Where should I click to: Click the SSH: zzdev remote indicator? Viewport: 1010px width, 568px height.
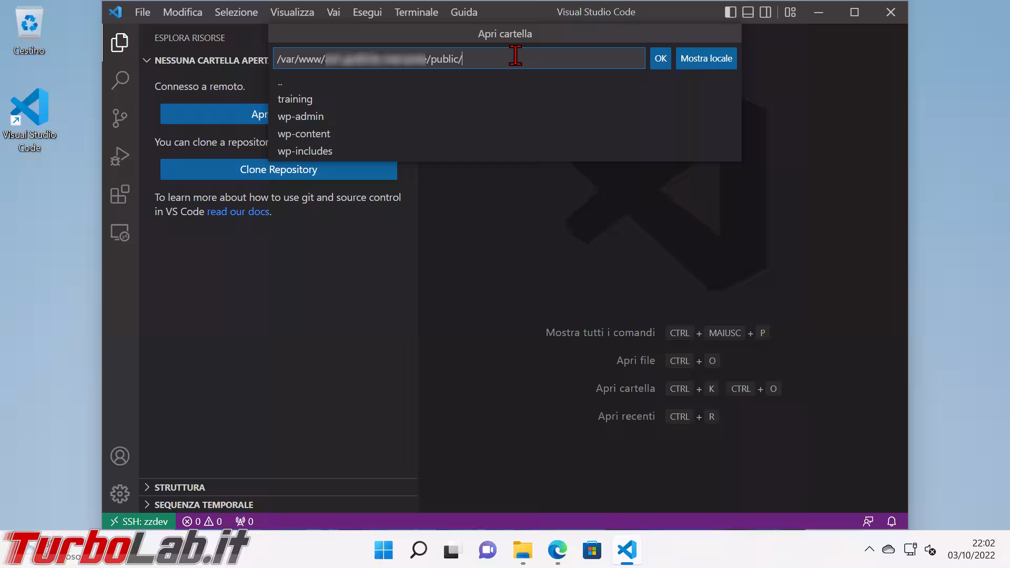139,521
